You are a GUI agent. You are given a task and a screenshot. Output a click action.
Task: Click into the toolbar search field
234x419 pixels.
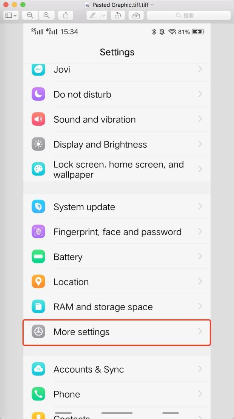[189, 15]
